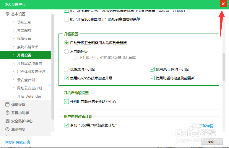The height and width of the screenshot is (148, 229).
Task: Select the 不自动升级 radio option
Action: pos(66,51)
